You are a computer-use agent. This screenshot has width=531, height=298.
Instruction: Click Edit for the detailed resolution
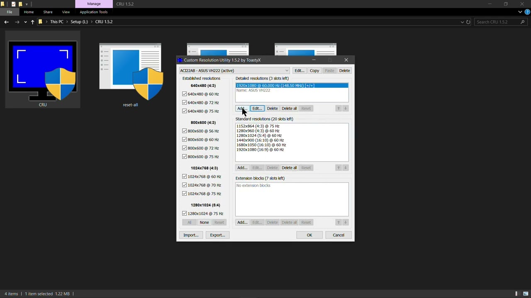pyautogui.click(x=257, y=108)
